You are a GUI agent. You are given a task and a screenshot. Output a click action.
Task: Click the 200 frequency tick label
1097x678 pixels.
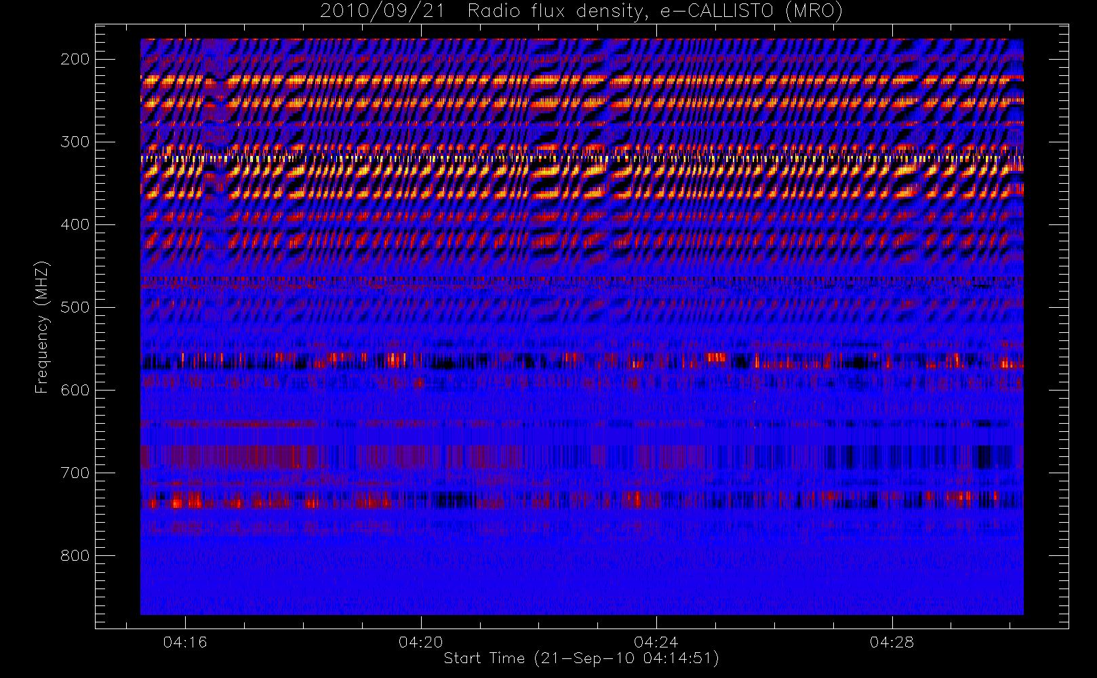(x=75, y=59)
